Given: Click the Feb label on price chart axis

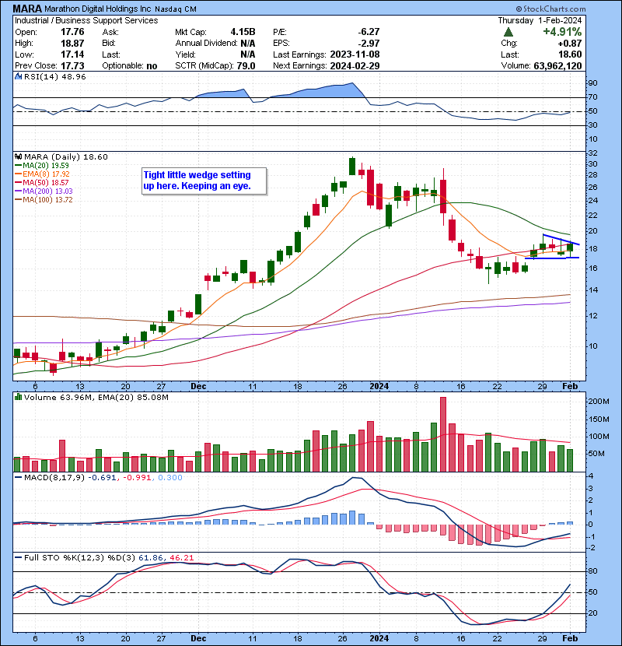Looking at the screenshot, I should (x=570, y=387).
